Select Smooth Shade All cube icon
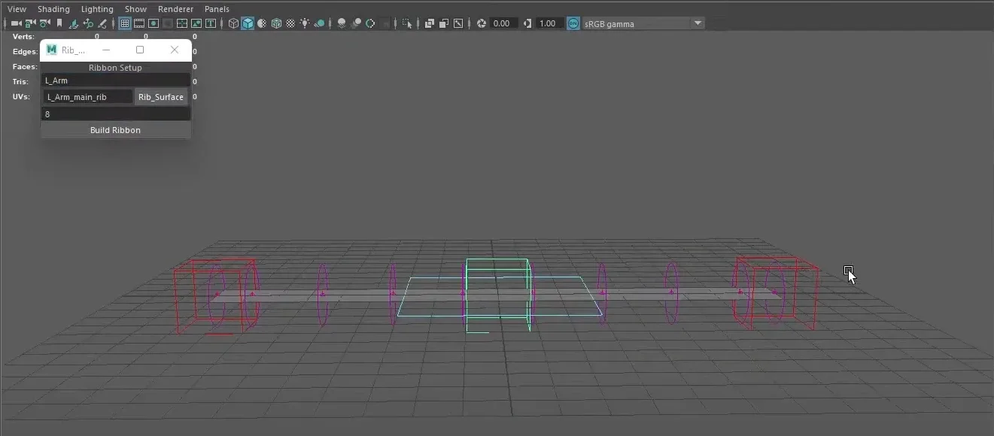The height and width of the screenshot is (436, 994). click(248, 23)
